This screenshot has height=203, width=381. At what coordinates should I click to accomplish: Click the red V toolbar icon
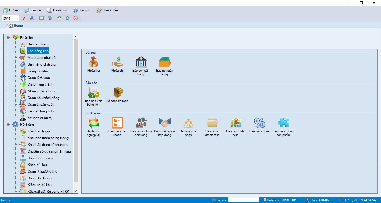[x=24, y=18]
